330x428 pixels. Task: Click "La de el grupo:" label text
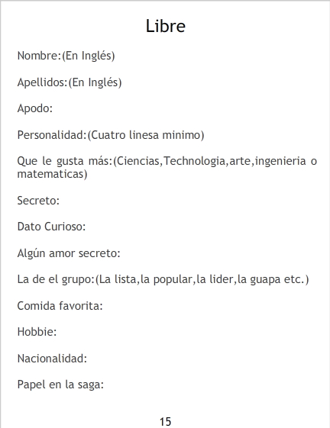56,279
